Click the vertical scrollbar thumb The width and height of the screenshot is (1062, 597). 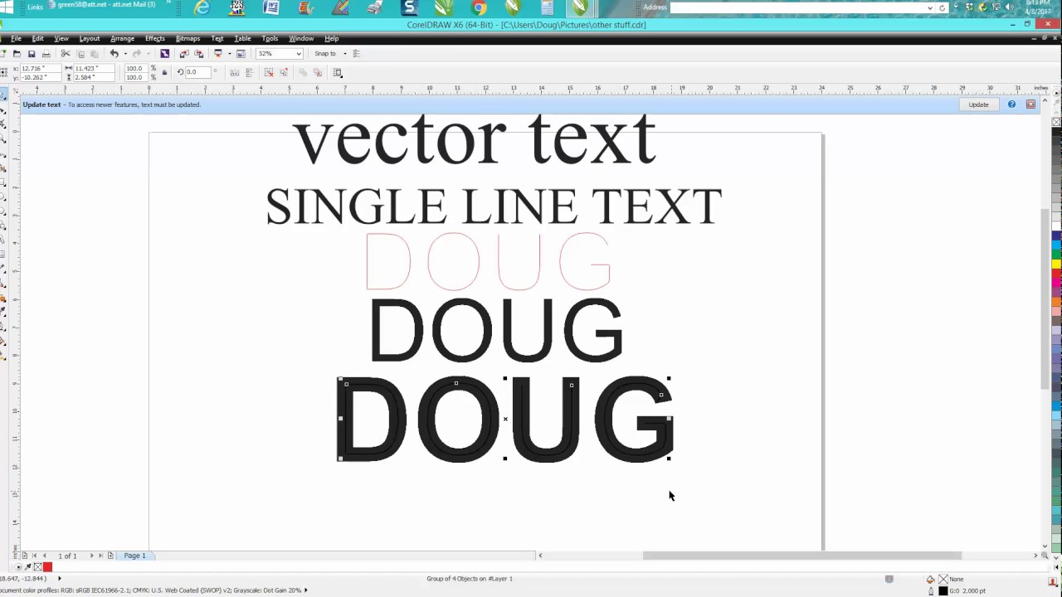1045,299
